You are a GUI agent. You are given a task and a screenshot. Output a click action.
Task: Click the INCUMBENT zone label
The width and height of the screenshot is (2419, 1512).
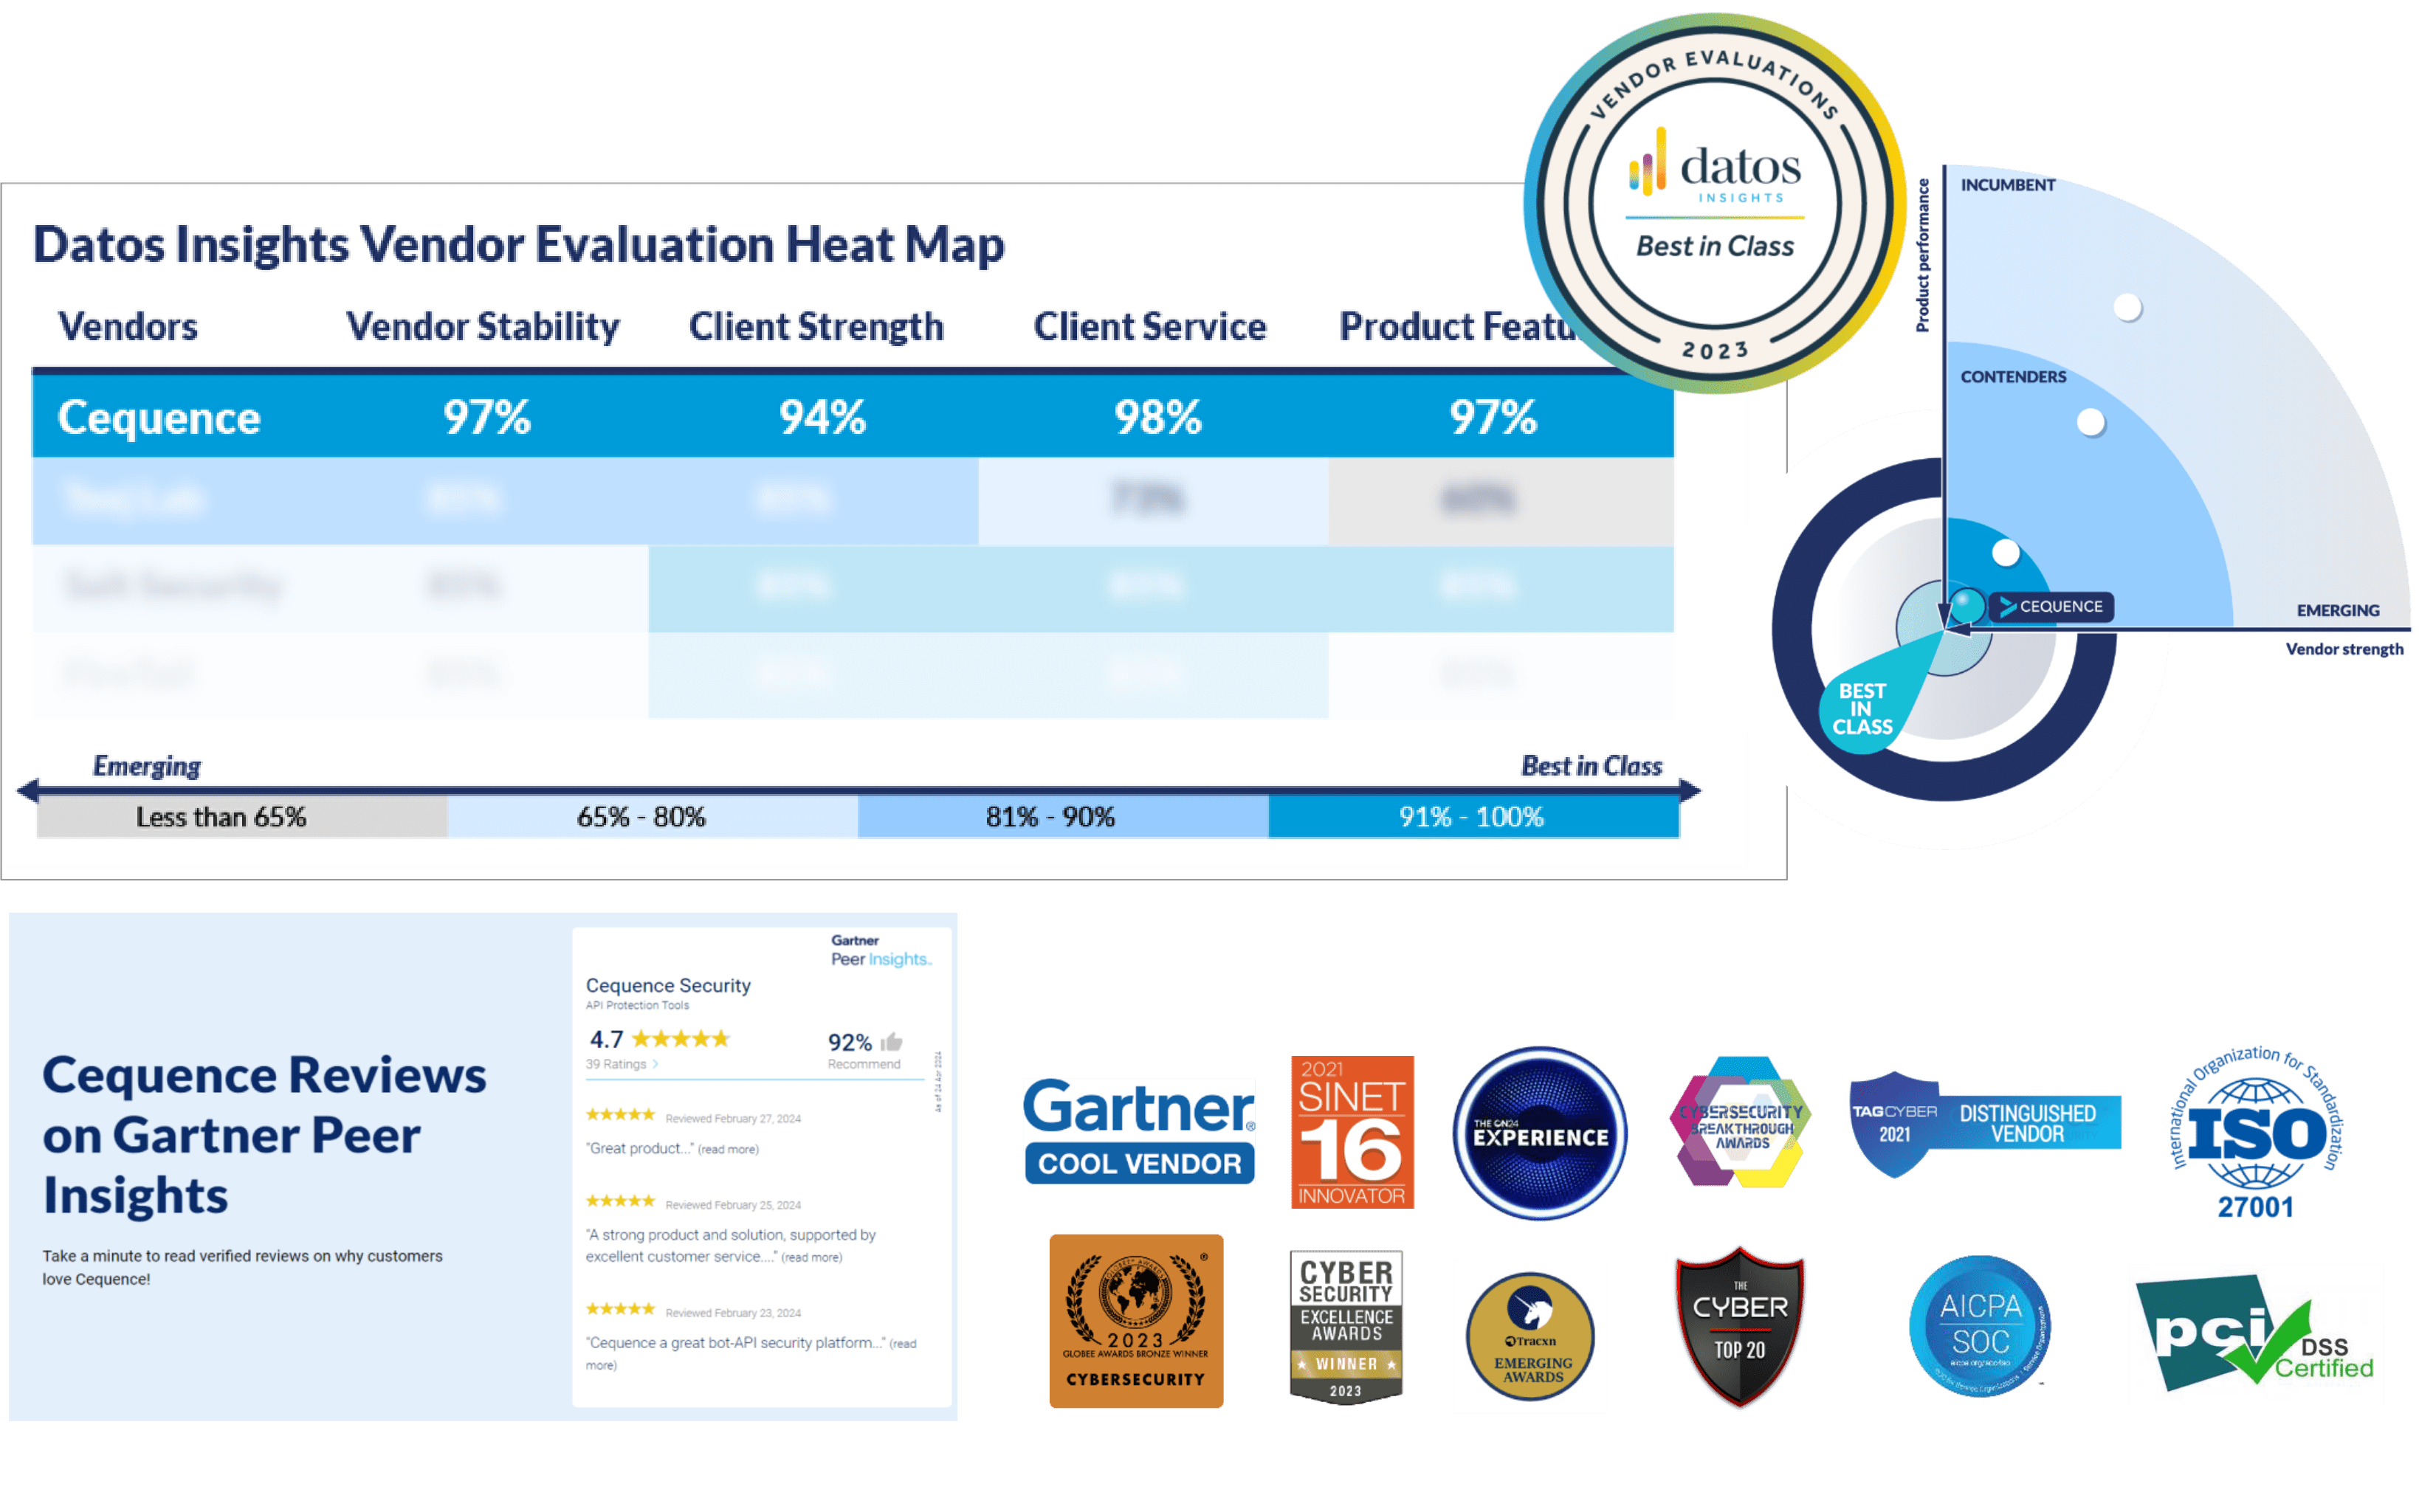pos(2007,185)
